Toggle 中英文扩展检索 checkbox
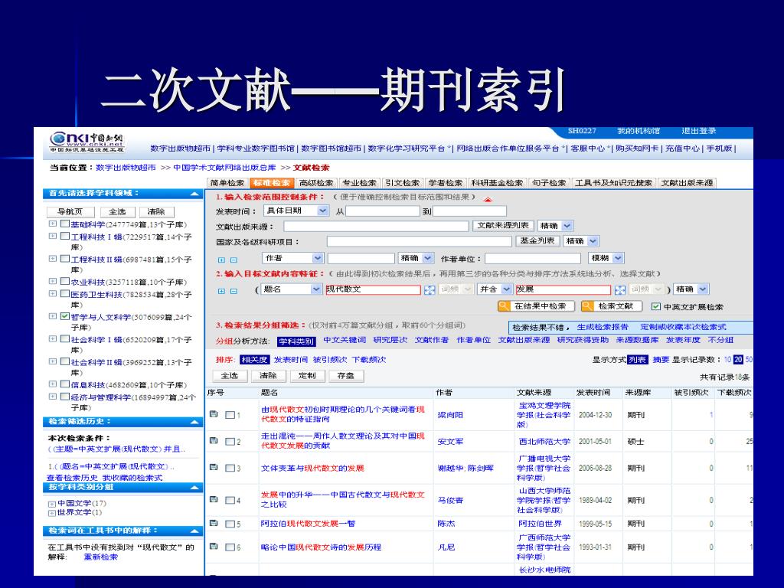This screenshot has height=588, width=784. [655, 306]
